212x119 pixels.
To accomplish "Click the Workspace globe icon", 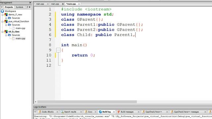I will coord(2,11).
